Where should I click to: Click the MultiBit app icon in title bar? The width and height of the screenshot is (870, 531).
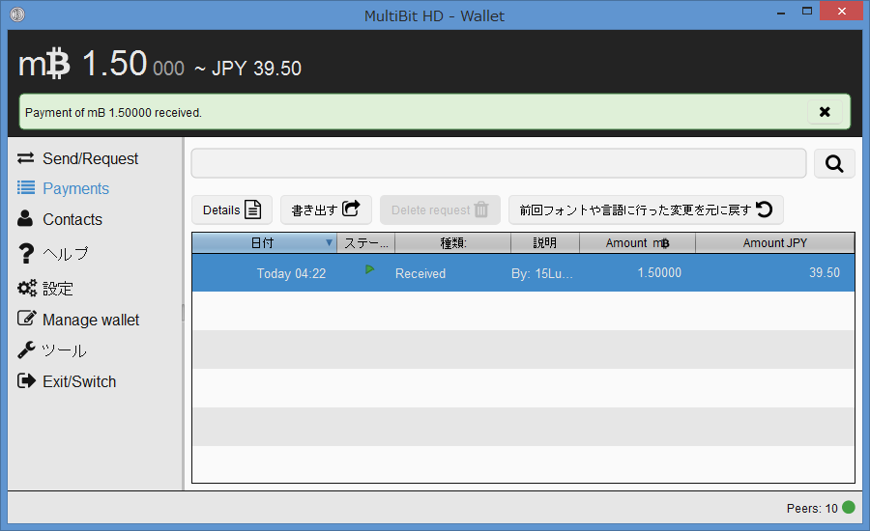17,14
